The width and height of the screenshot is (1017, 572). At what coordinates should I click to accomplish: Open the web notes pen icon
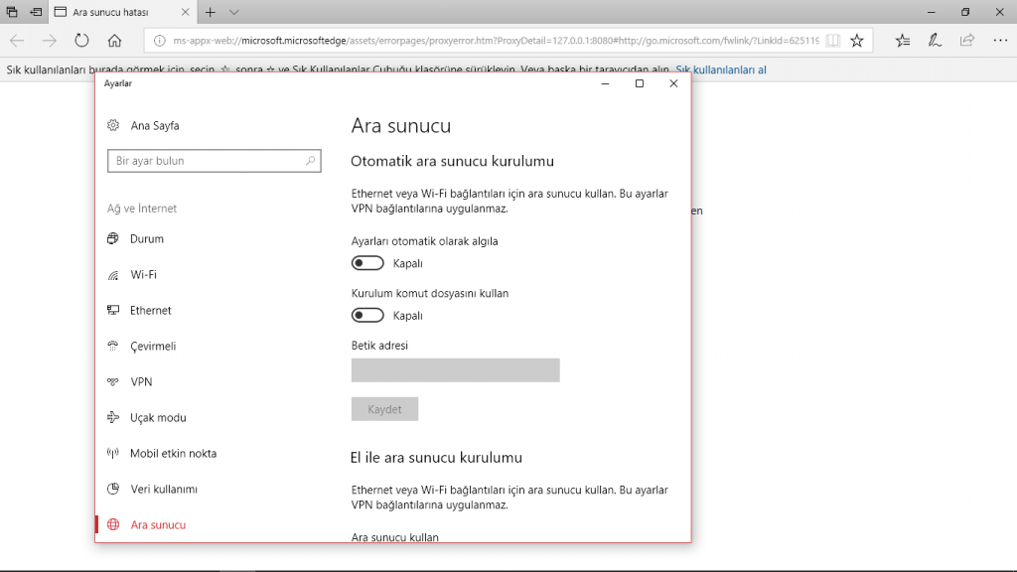coord(935,41)
